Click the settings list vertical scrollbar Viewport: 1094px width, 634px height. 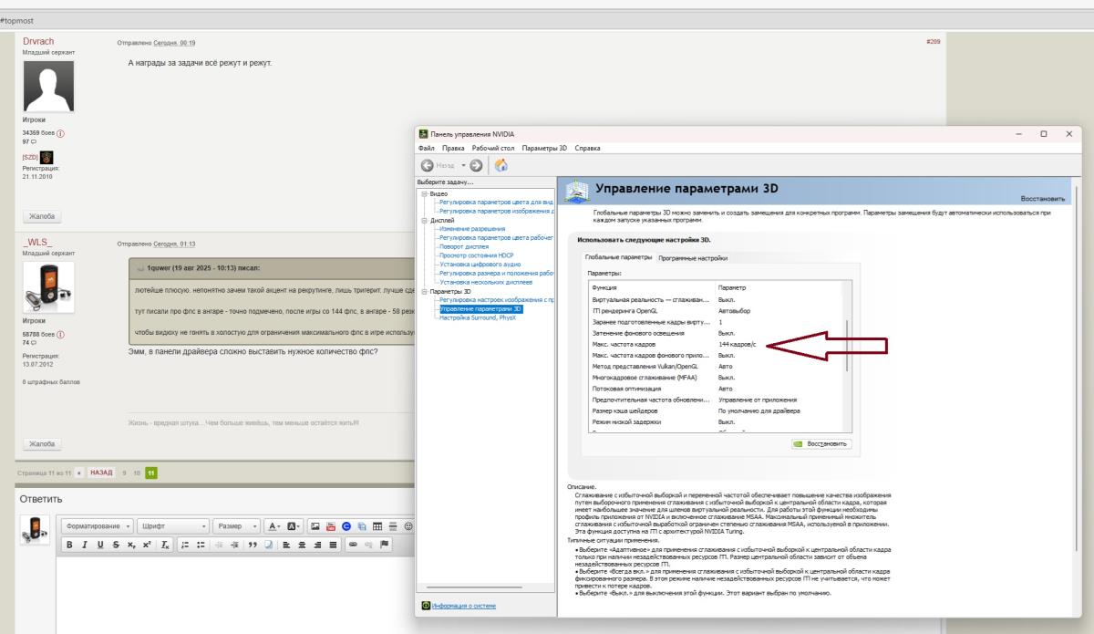848,347
